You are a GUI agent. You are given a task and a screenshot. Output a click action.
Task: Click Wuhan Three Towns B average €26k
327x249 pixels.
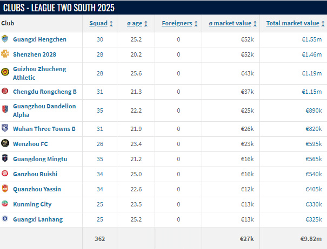247,129
